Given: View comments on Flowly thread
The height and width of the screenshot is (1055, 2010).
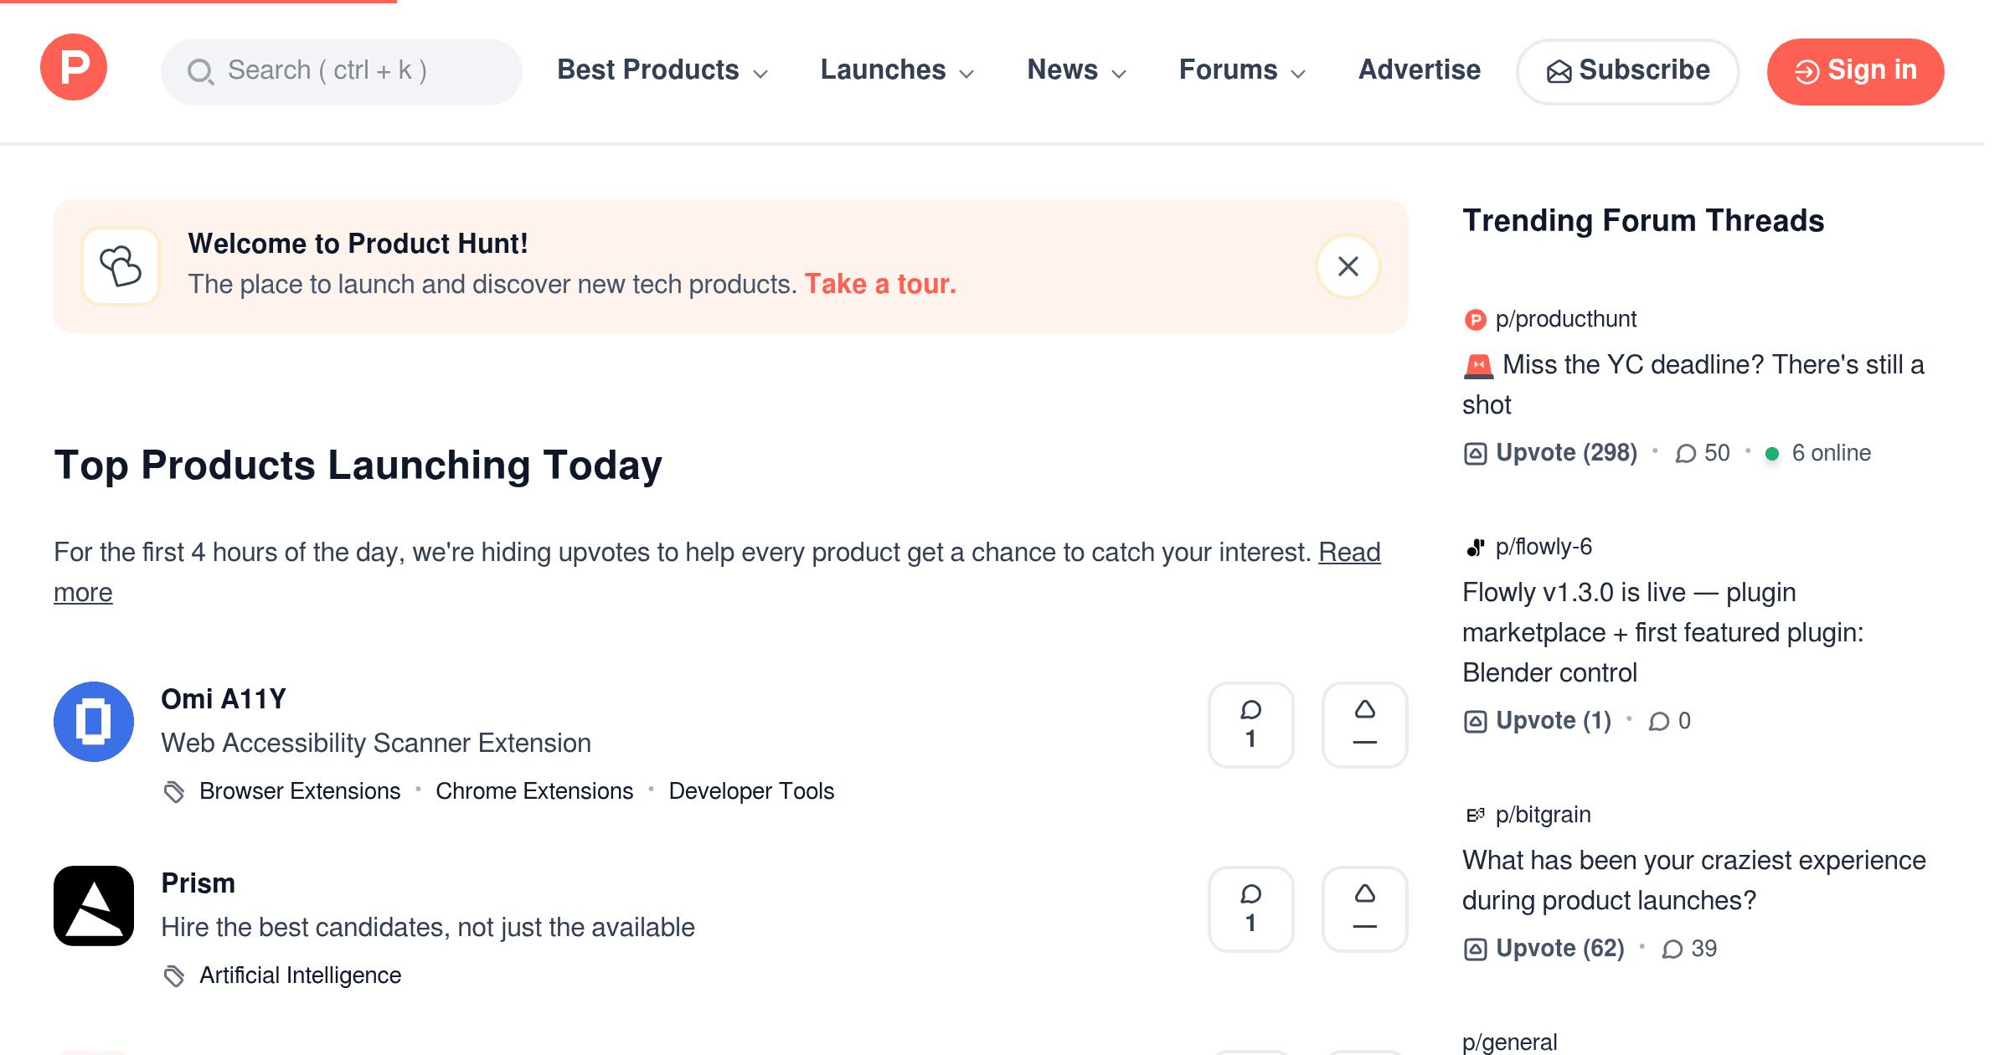Looking at the screenshot, I should point(1669,721).
